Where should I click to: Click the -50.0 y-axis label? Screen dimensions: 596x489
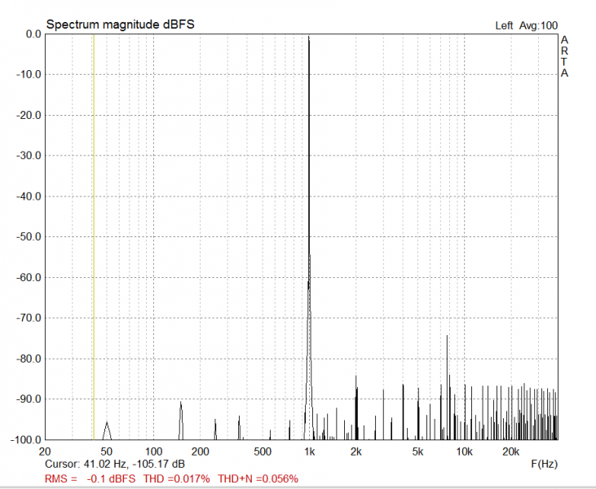29,236
